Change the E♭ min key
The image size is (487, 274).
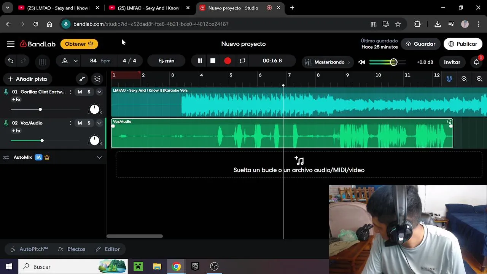click(166, 61)
